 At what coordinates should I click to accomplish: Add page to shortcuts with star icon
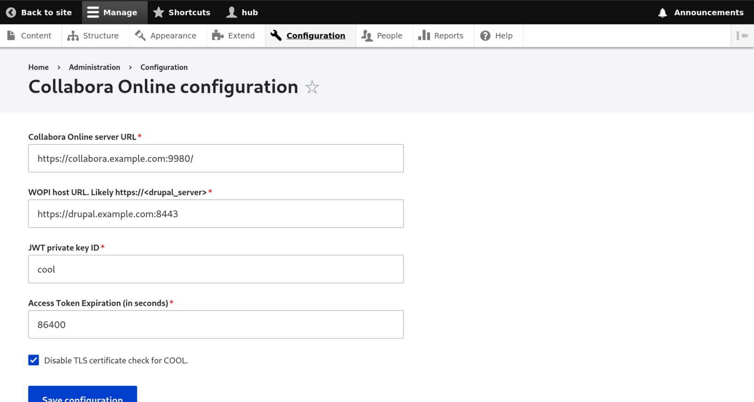[x=312, y=87]
